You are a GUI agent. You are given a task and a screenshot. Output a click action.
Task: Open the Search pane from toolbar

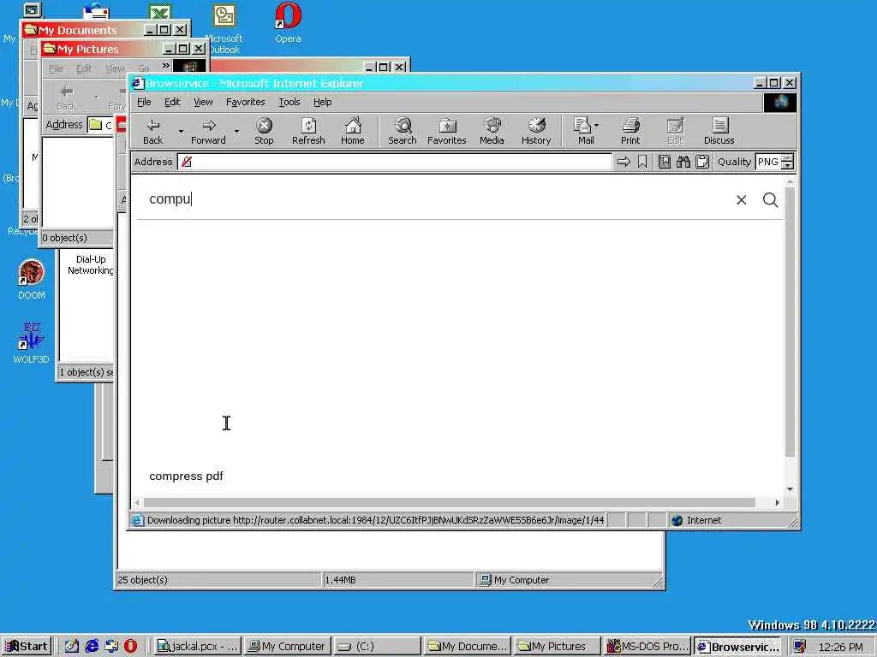point(403,131)
